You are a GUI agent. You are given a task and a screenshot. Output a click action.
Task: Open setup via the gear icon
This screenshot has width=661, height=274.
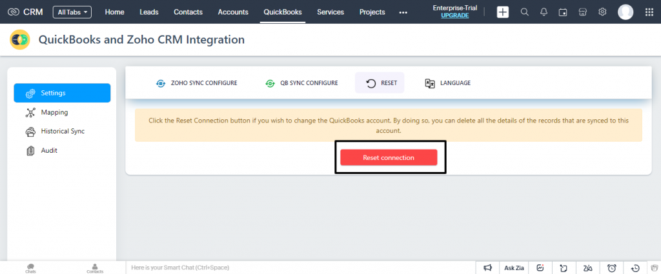602,12
